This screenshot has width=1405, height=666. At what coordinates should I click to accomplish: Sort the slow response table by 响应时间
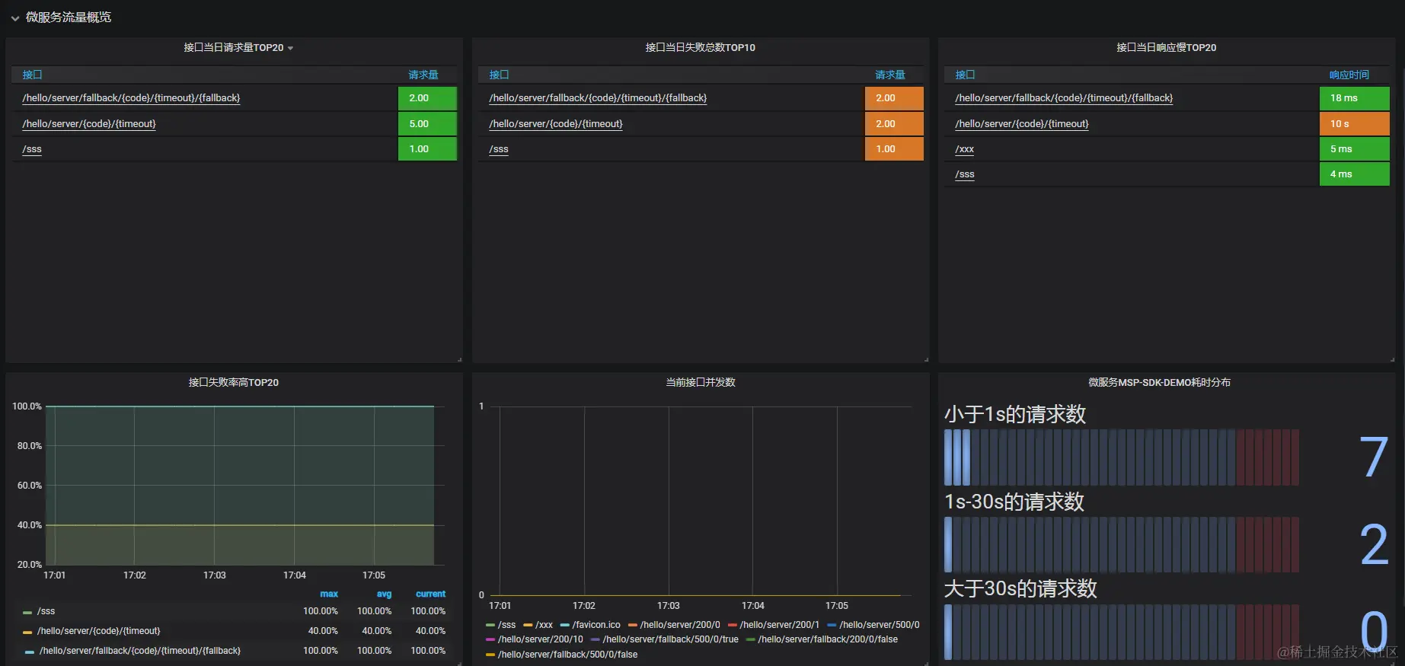point(1349,75)
